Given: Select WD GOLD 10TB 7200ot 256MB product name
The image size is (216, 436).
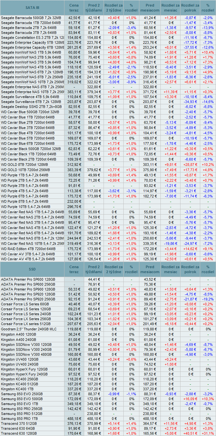Looking at the screenshot, I should [x=25, y=169].
